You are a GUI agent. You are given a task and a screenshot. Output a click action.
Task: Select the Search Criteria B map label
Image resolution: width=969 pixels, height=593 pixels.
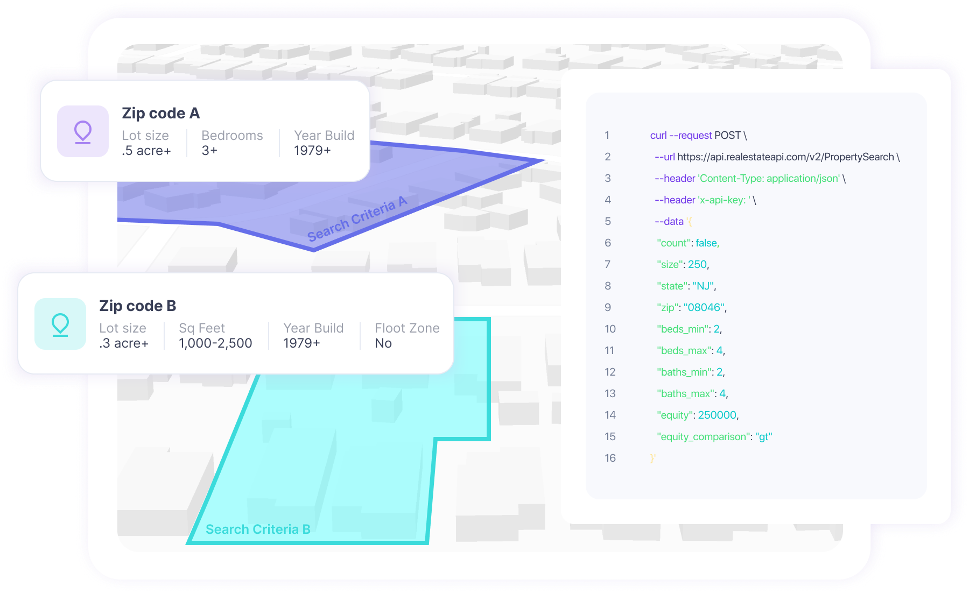point(258,529)
